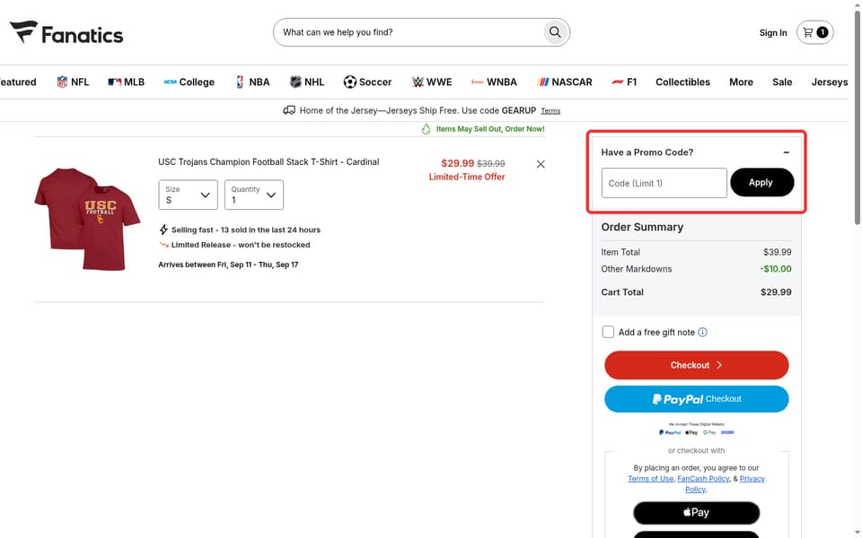Open the Terms link in banner

pyautogui.click(x=550, y=111)
